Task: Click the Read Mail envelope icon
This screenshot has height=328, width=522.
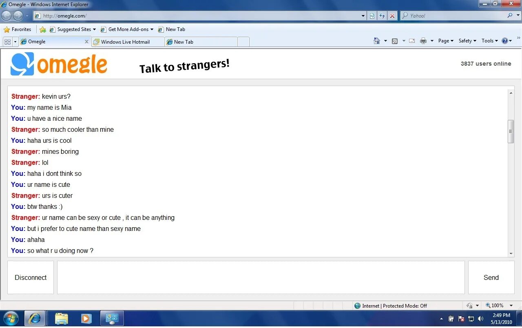Action: (x=412, y=41)
